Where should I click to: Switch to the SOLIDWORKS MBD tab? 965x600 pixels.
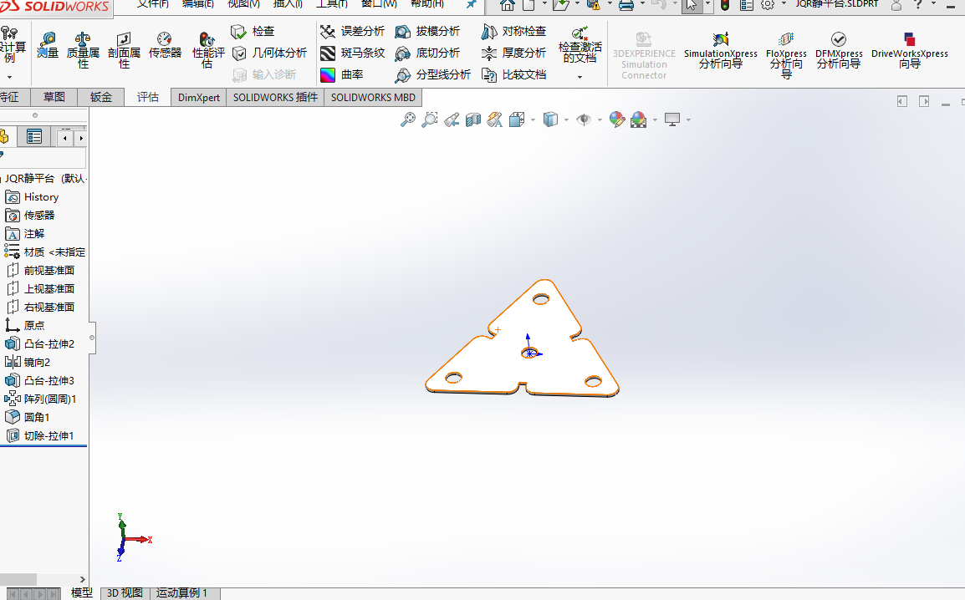(x=373, y=97)
